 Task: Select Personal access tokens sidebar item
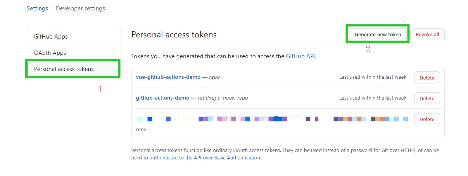pyautogui.click(x=64, y=69)
